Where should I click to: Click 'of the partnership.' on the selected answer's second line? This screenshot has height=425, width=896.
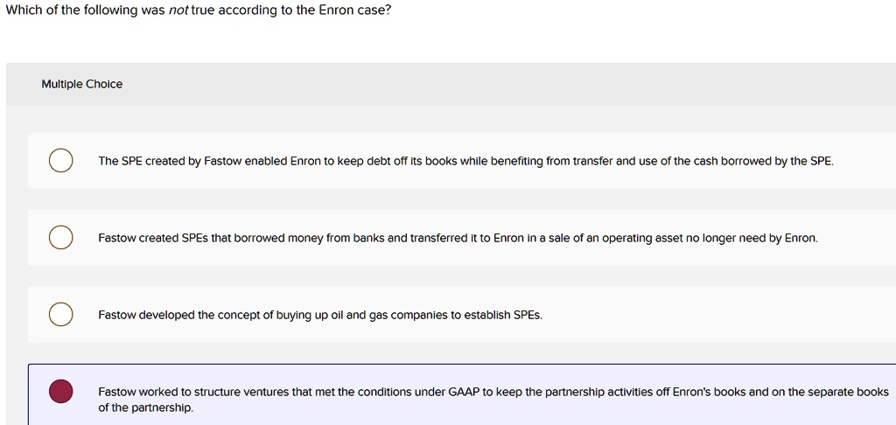146,408
